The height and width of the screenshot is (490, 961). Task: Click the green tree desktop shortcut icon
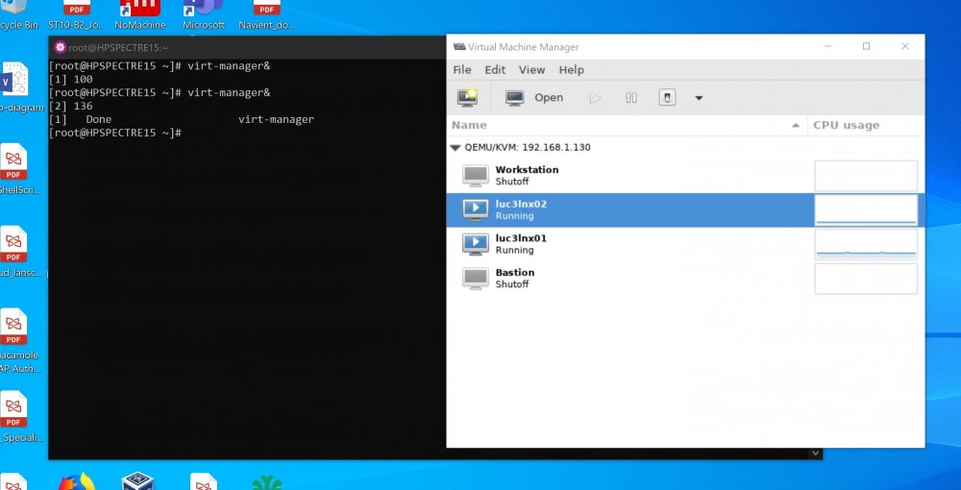[266, 482]
